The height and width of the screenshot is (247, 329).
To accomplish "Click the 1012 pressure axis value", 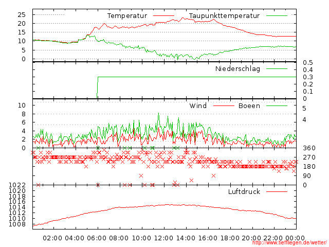I will coord(17,213).
